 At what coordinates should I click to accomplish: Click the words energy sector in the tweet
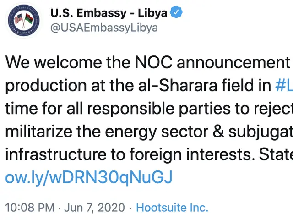tap(157, 132)
